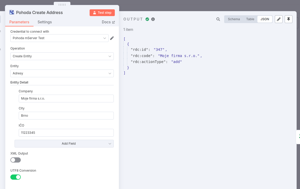Screen dimensions: 300x189
Task: Select the JSON output view
Action: point(265,19)
